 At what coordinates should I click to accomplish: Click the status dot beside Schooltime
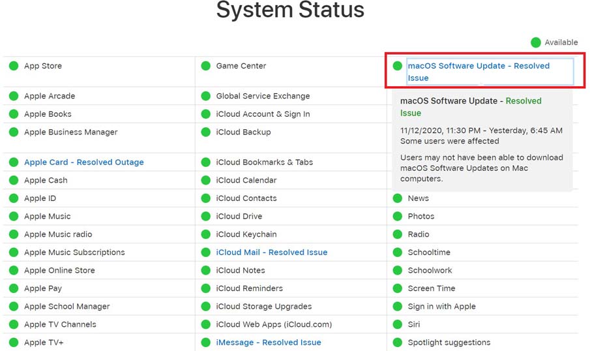(397, 252)
